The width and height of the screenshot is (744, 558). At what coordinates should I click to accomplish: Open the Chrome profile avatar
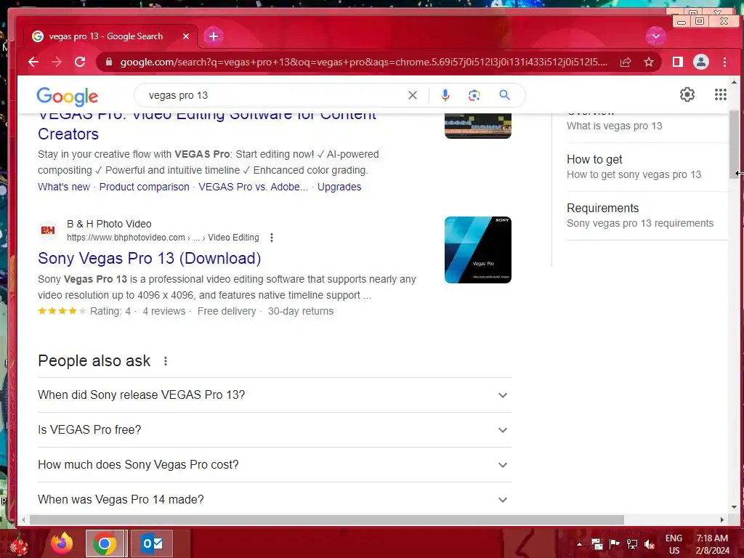pyautogui.click(x=701, y=62)
